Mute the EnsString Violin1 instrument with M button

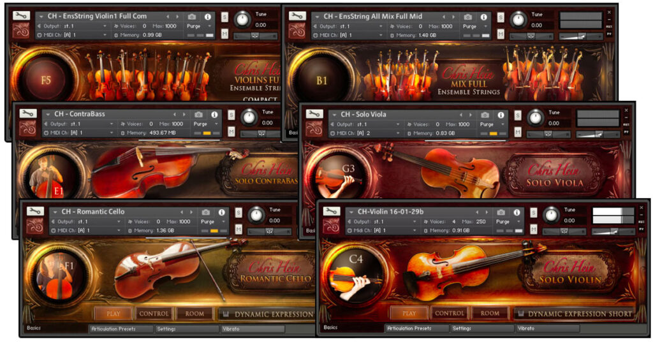tap(224, 34)
